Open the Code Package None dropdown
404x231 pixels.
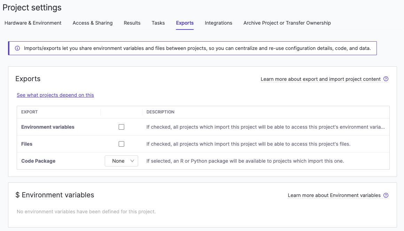point(121,161)
